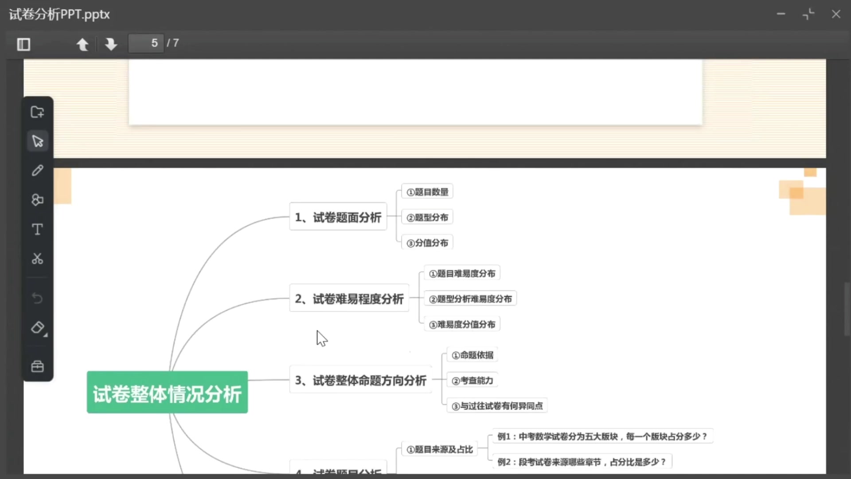Click the ②题型分布 node

pos(427,217)
